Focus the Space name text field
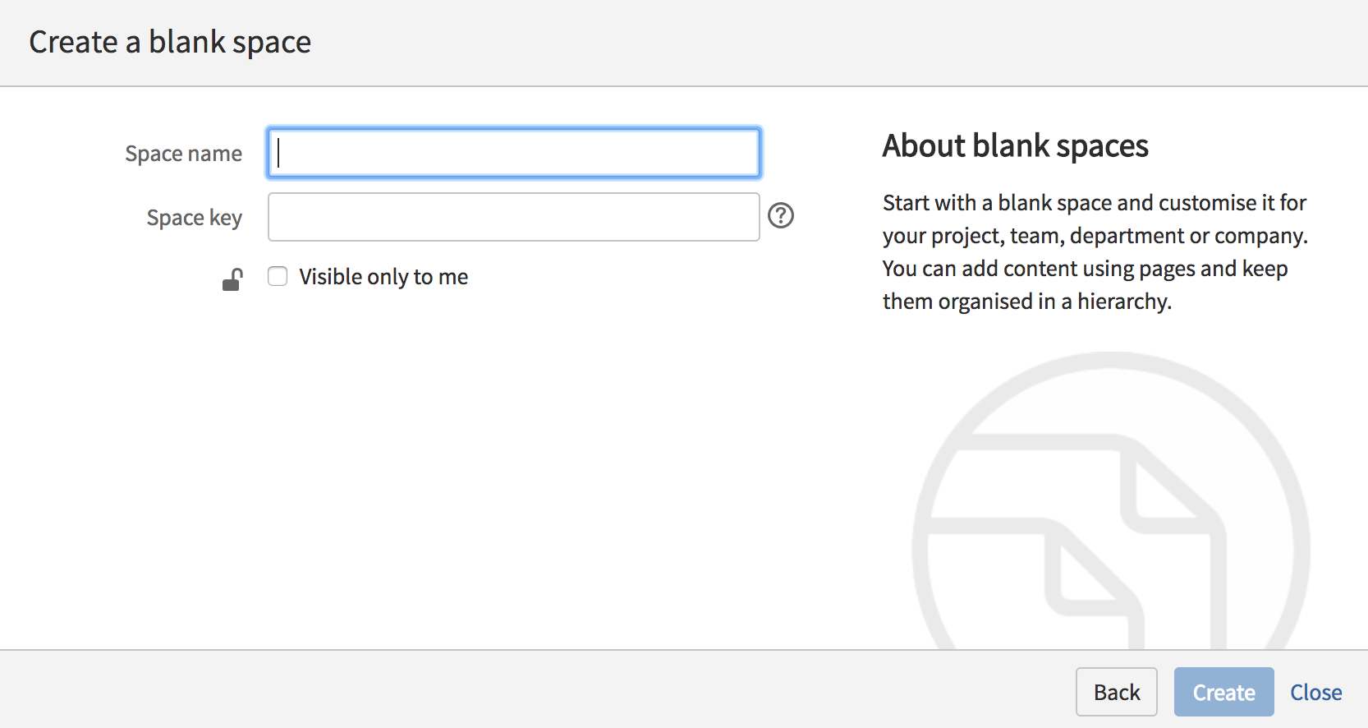 pos(514,153)
